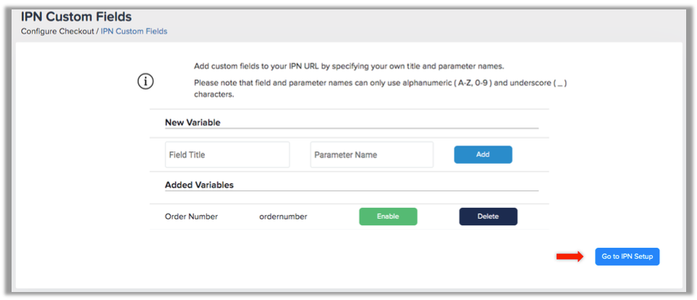Follow the IPN Custom Fields breadcrumb link
Image resolution: width=697 pixels, height=300 pixels.
[134, 32]
